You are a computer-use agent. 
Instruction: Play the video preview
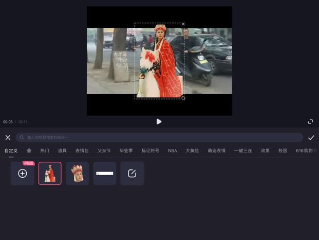[159, 122]
